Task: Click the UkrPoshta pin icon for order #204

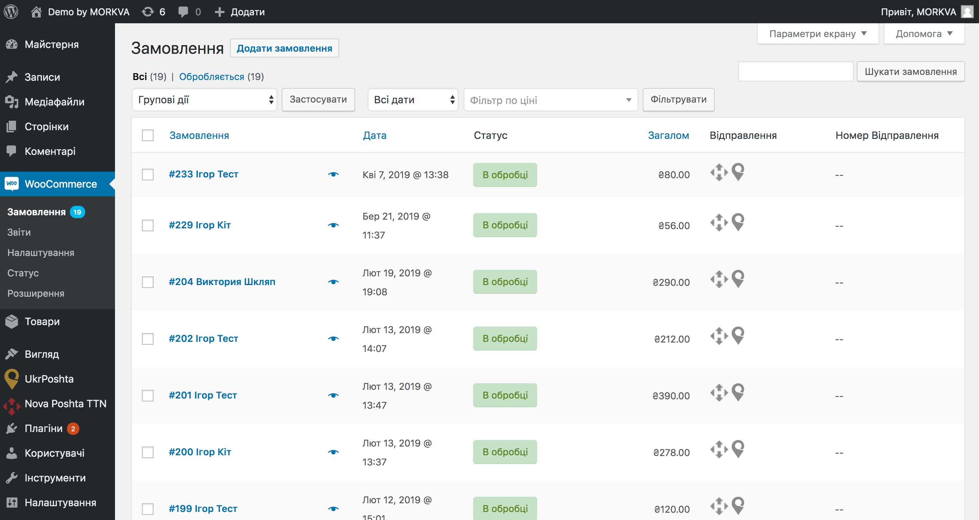Action: (x=738, y=279)
